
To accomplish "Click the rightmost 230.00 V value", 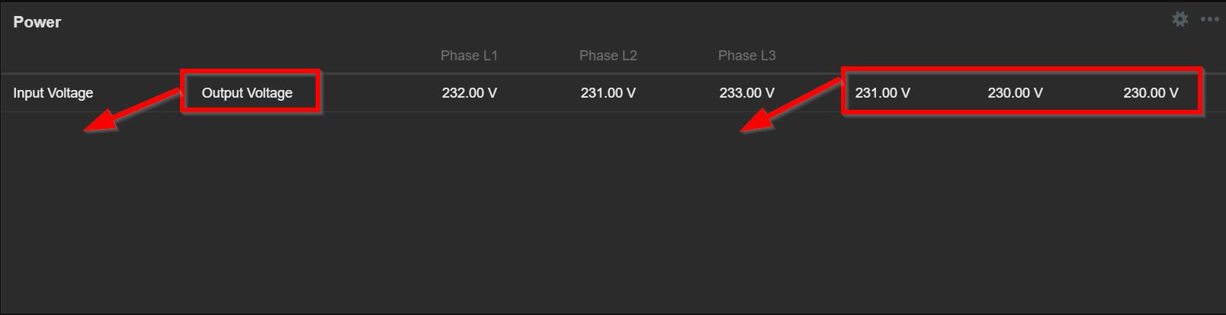I will 1151,93.
